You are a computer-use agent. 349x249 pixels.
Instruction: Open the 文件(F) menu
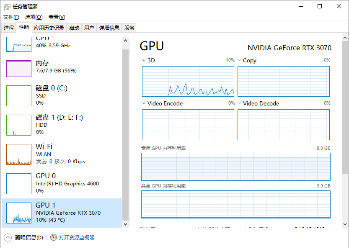tap(11, 17)
